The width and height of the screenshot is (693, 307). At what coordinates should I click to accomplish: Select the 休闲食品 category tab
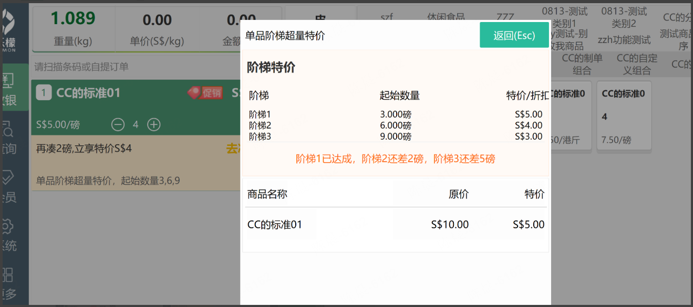(446, 17)
